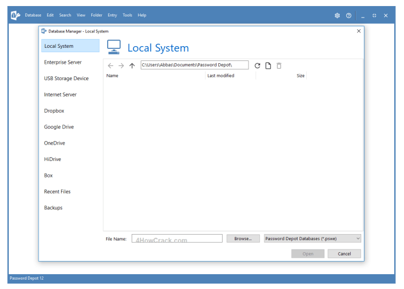Open the View menu
404x289 pixels.
[81, 15]
